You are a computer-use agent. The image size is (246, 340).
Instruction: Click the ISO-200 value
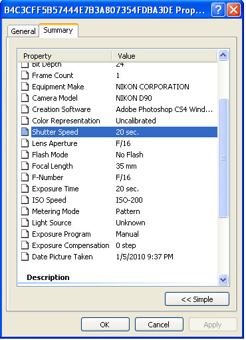click(x=129, y=200)
